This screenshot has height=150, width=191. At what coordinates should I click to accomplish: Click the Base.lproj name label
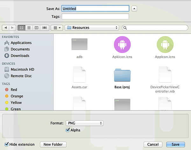(122, 87)
